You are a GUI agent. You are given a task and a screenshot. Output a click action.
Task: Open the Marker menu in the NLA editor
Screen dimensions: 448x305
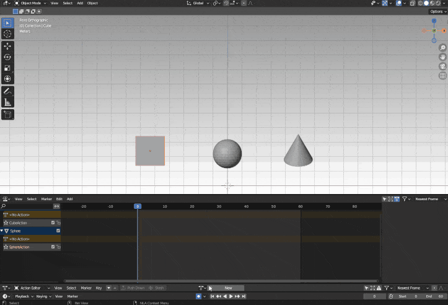[x=46, y=199]
